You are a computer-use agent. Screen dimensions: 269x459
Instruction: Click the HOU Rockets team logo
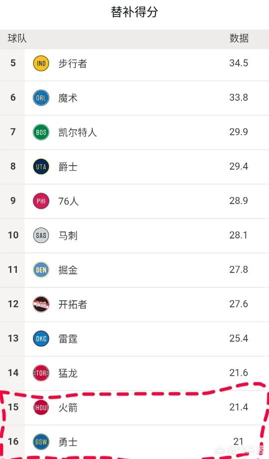(41, 407)
